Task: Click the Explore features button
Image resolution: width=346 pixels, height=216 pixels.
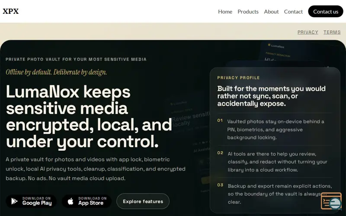Action: click(143, 201)
